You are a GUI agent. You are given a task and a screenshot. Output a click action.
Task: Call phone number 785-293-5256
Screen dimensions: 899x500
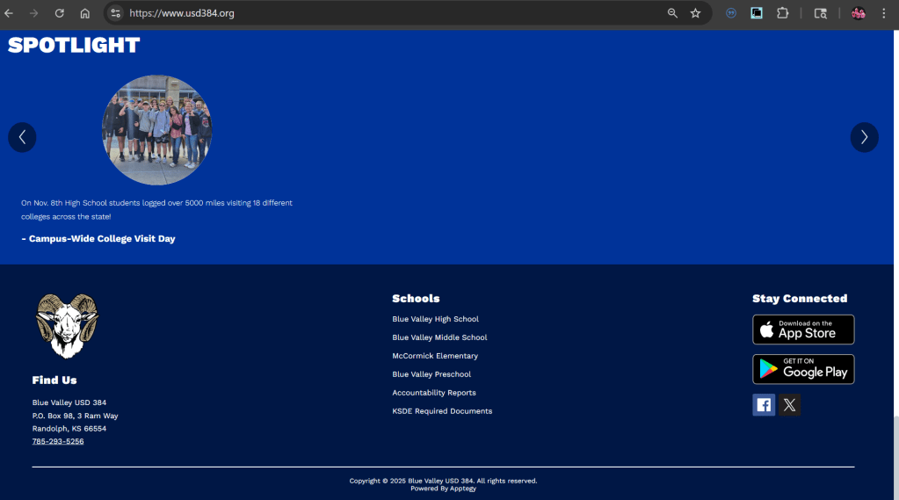(x=58, y=441)
